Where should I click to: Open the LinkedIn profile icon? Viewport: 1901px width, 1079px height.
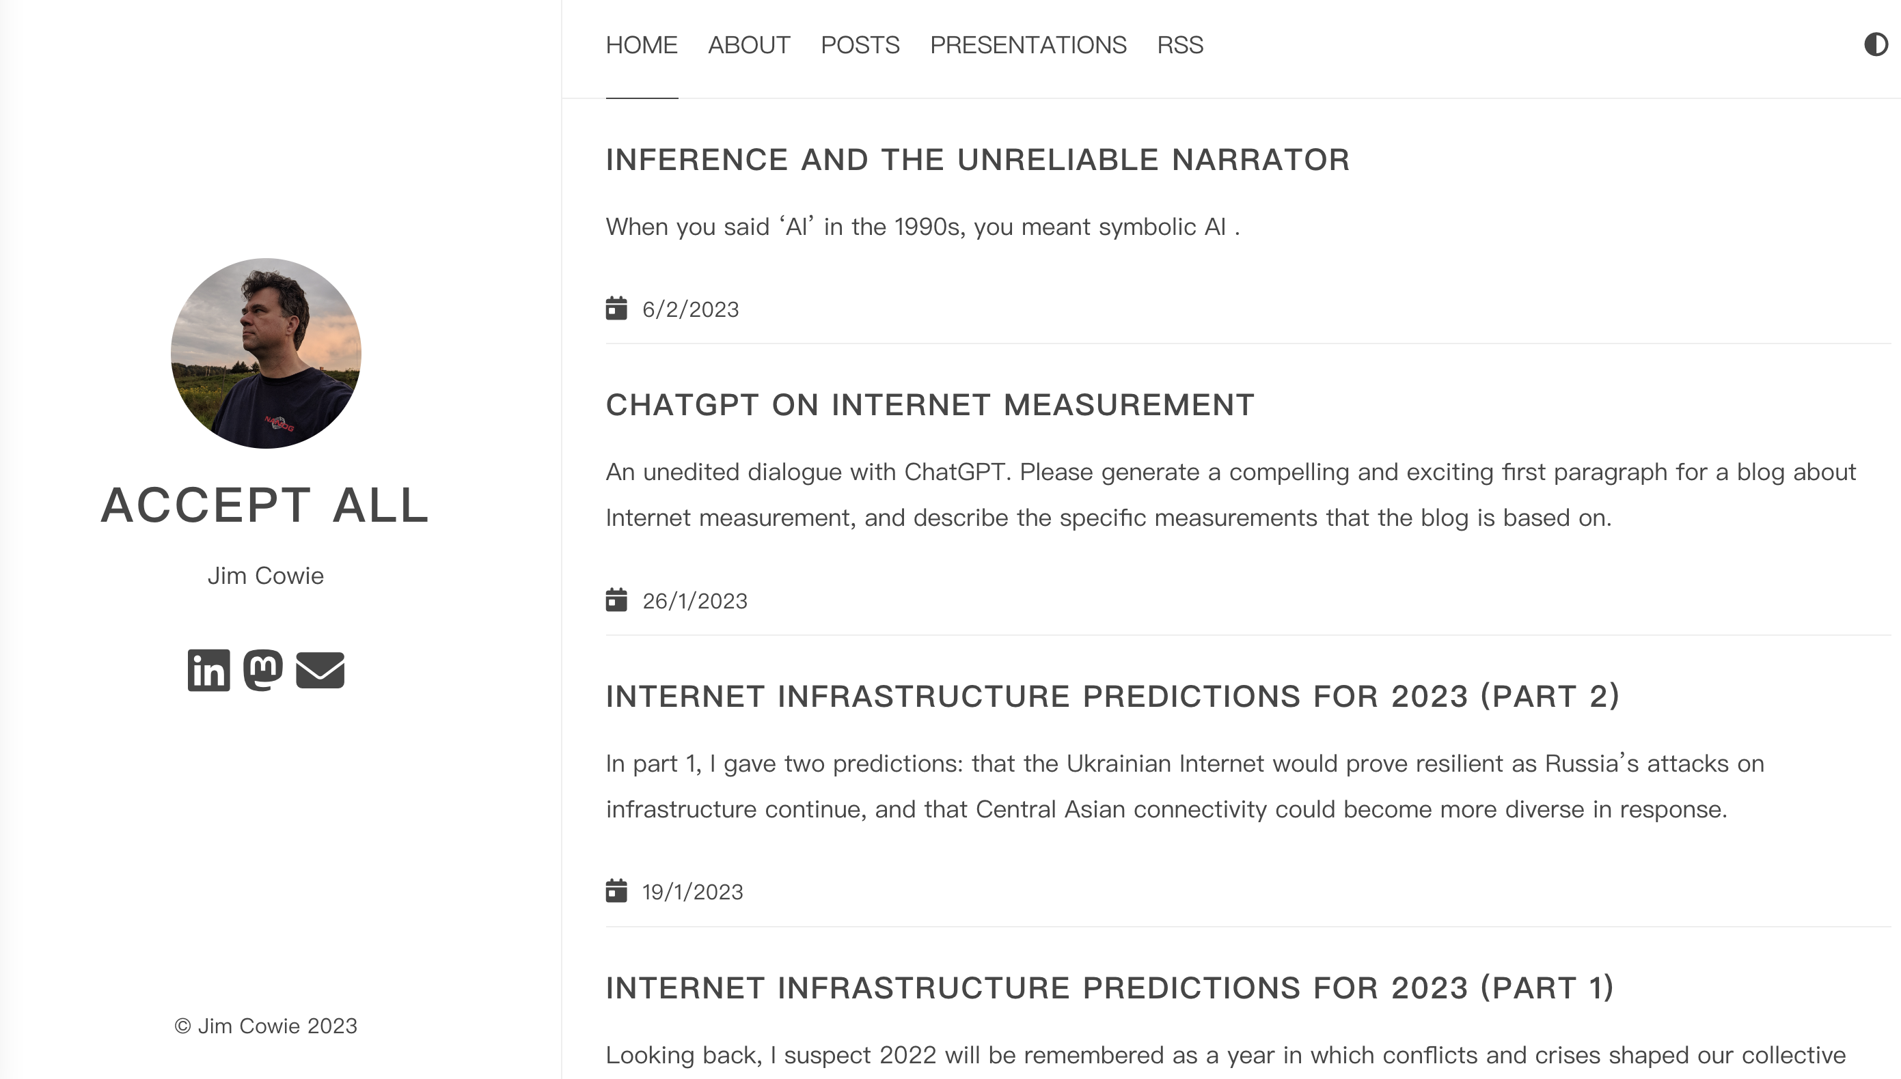208,671
